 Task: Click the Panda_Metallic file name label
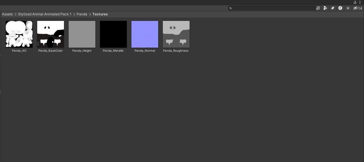pyautogui.click(x=113, y=51)
